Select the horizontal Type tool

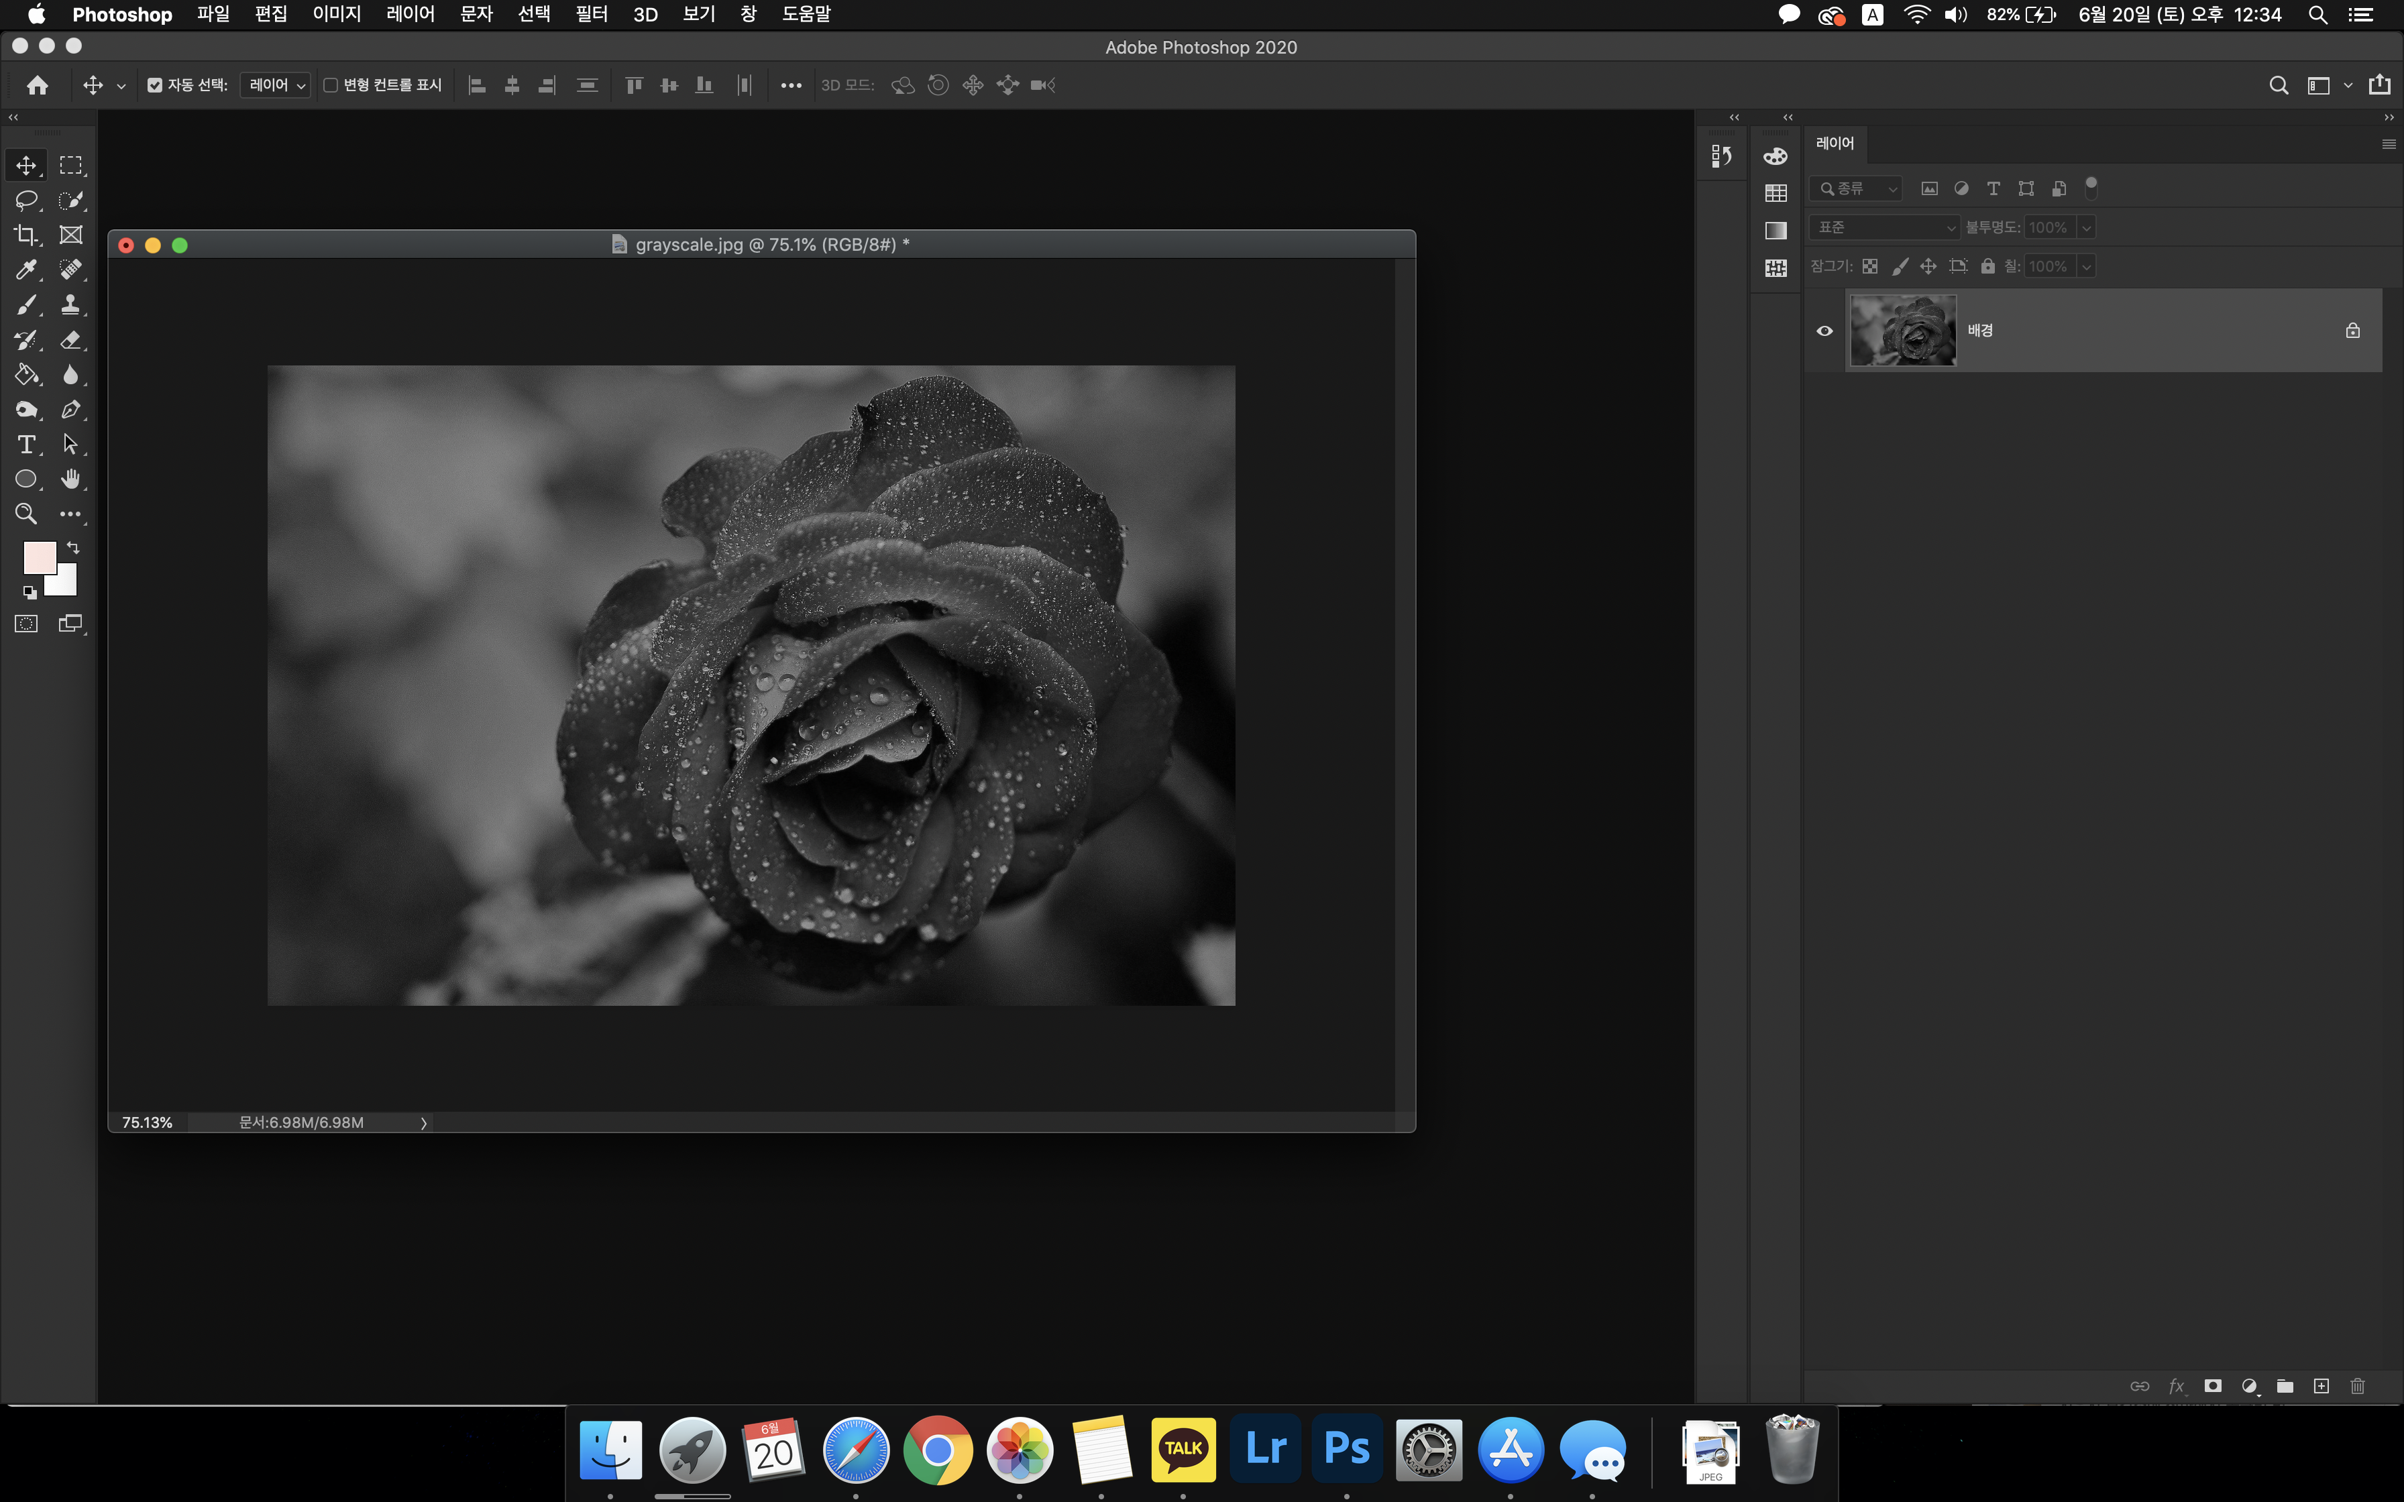[x=26, y=444]
